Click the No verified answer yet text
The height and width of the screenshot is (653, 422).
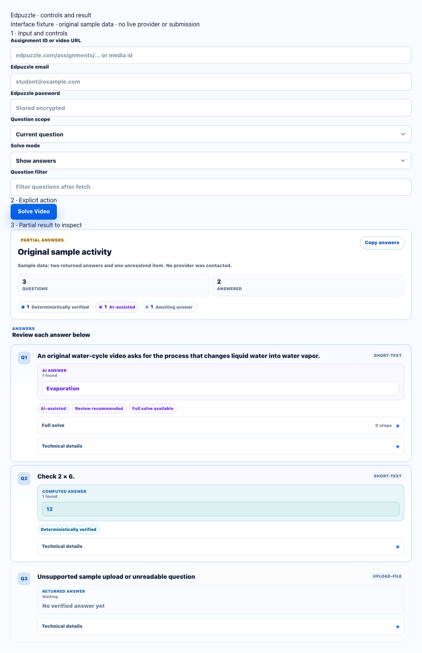[x=73, y=606]
